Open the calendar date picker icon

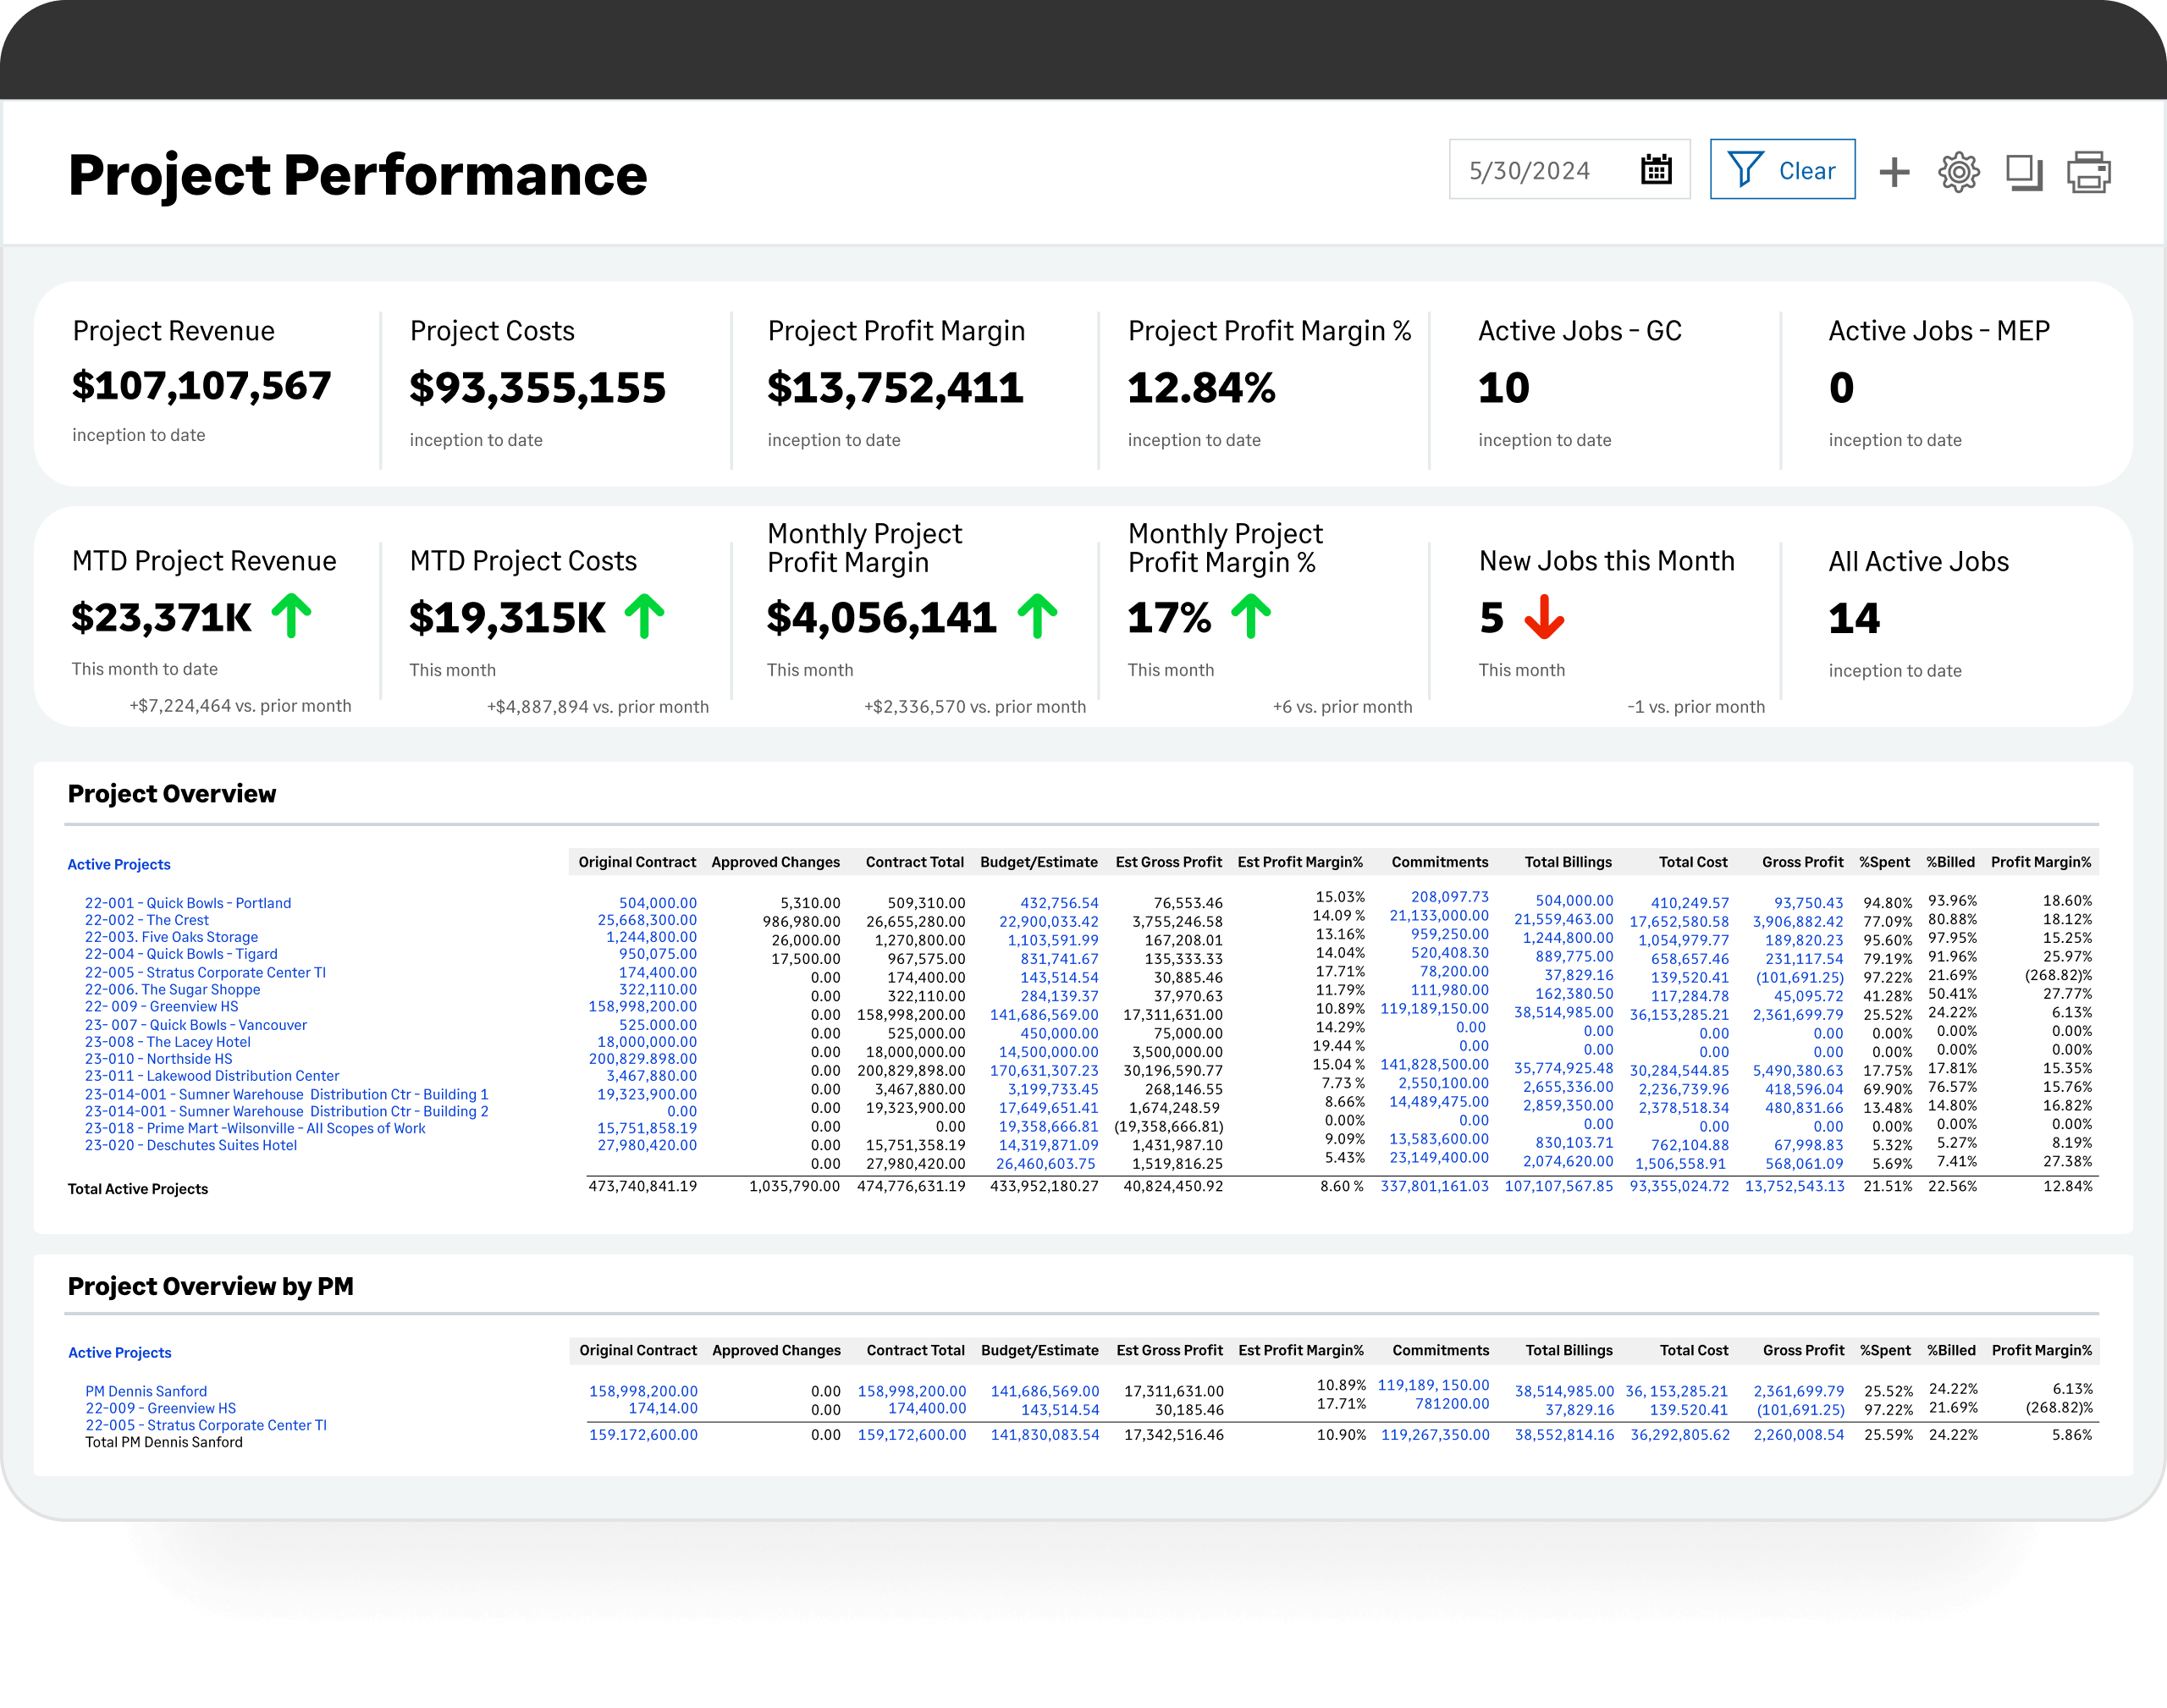(x=1656, y=169)
